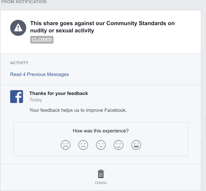Expand Read 4 Previous Messages
206x191 pixels.
(x=39, y=74)
